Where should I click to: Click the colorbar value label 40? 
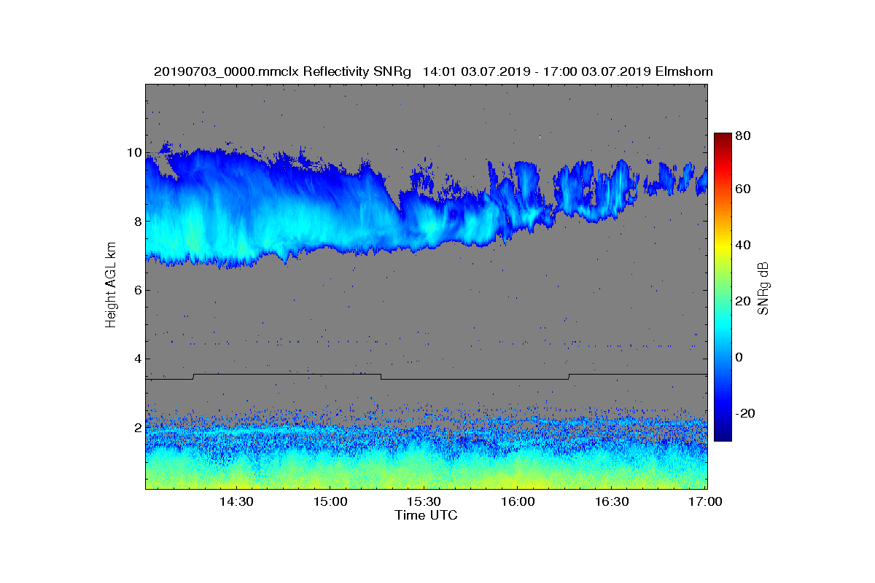(744, 245)
